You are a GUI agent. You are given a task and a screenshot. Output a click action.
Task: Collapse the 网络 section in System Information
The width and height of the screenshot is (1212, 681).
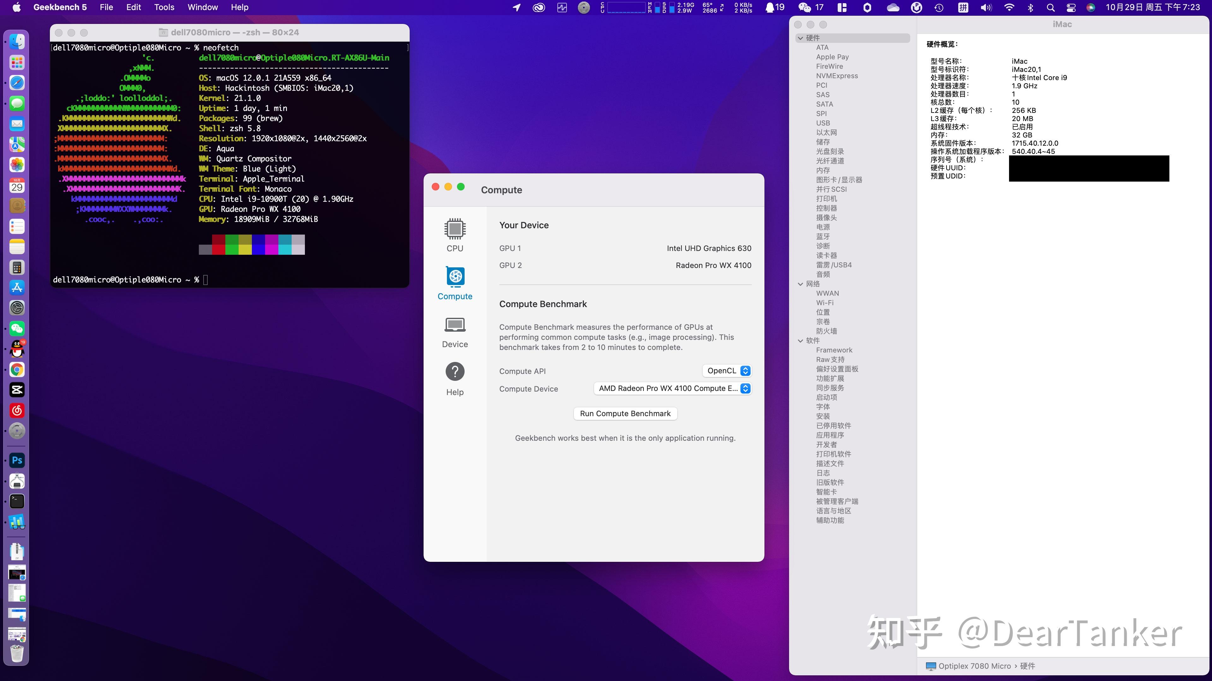(800, 284)
